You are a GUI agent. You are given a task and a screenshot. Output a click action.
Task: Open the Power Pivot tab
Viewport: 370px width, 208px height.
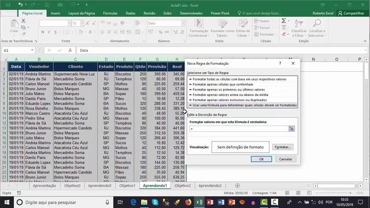tap(220, 13)
